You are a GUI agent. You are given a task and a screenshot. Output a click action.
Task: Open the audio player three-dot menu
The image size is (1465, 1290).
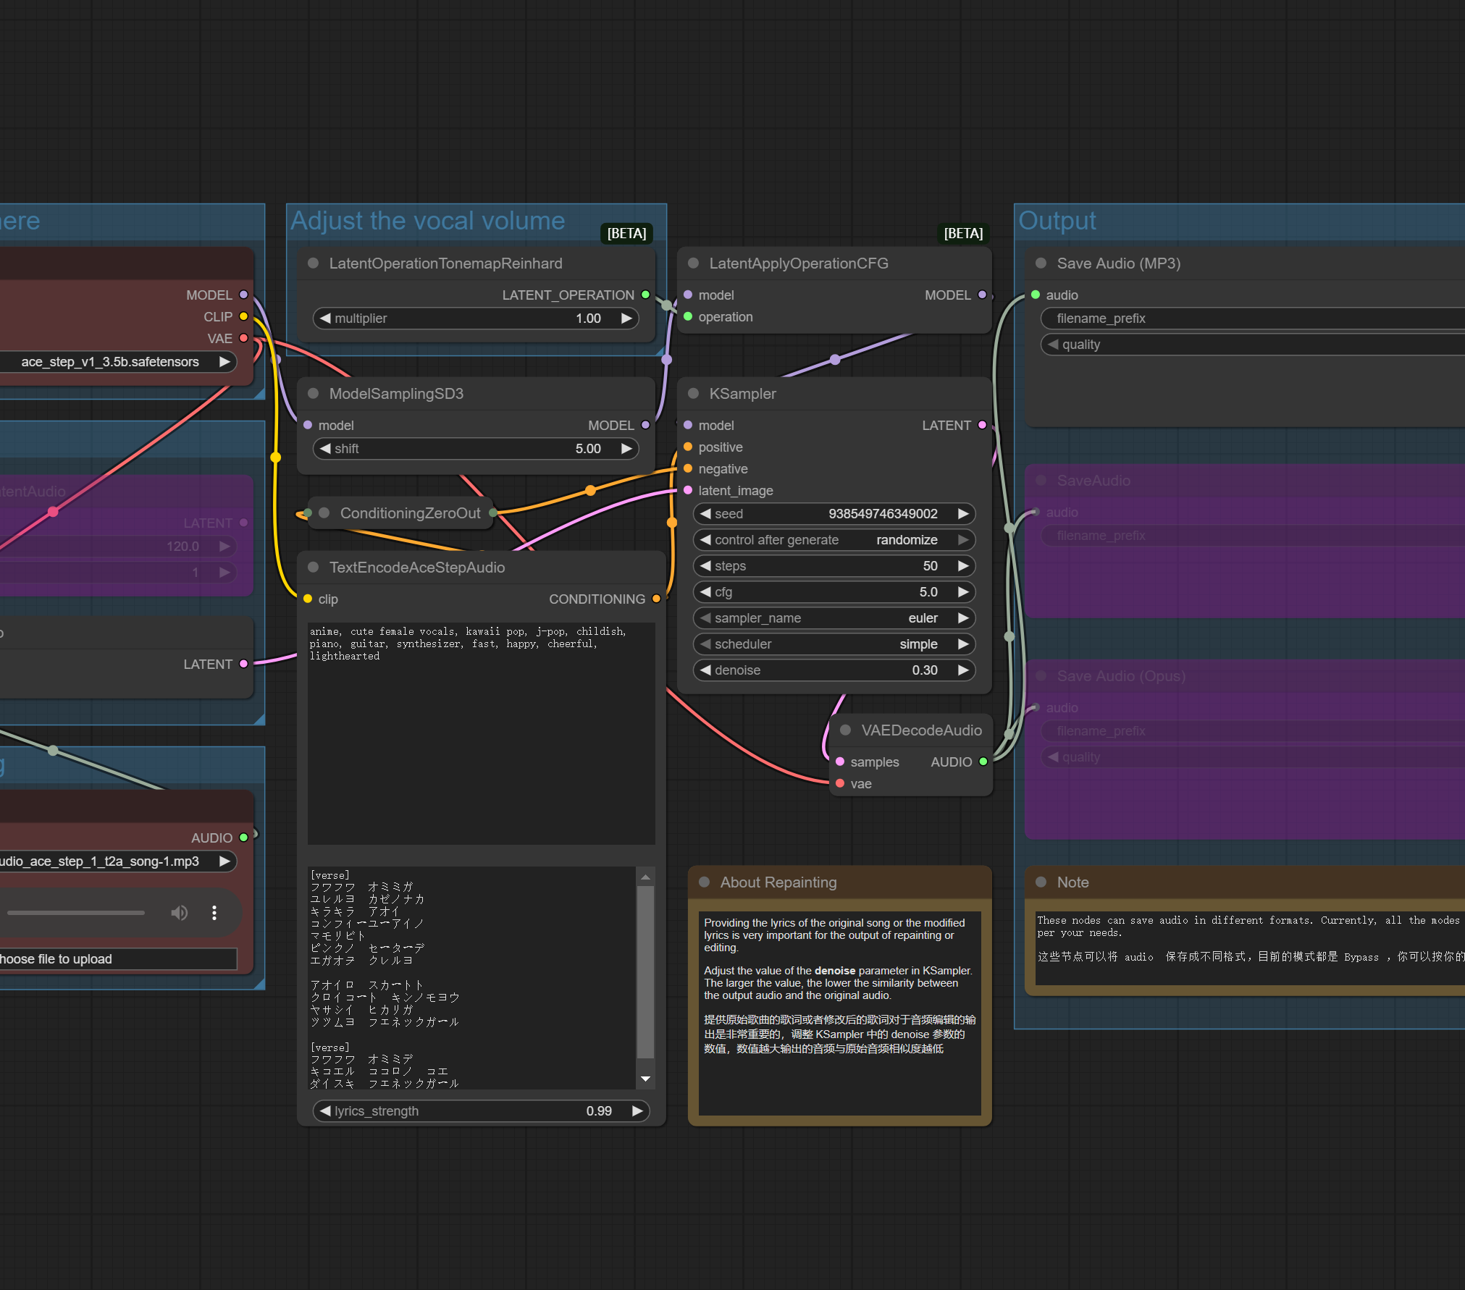pyautogui.click(x=214, y=913)
